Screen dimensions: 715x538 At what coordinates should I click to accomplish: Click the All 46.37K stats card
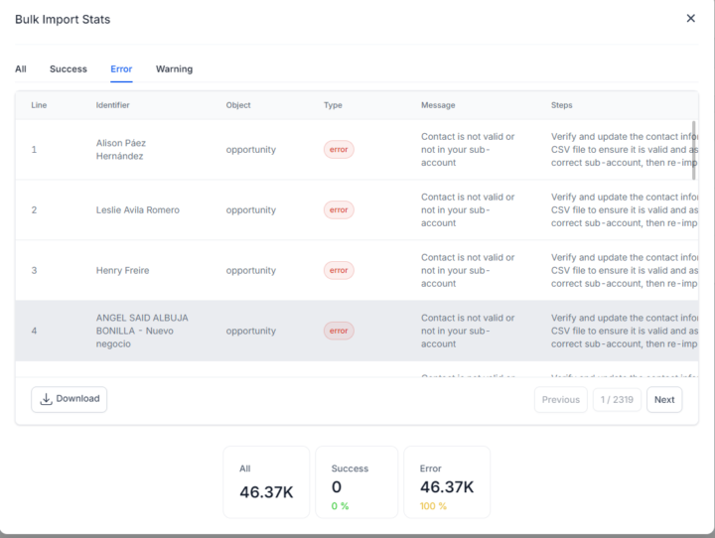pyautogui.click(x=266, y=482)
